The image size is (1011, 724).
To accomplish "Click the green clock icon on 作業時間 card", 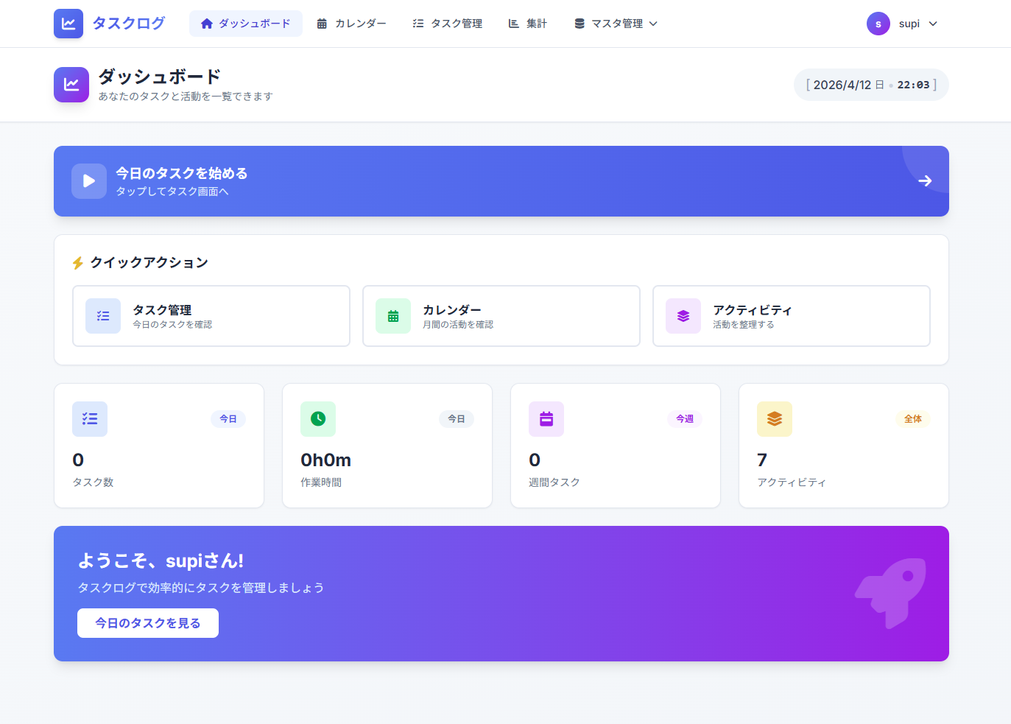I will pyautogui.click(x=318, y=419).
